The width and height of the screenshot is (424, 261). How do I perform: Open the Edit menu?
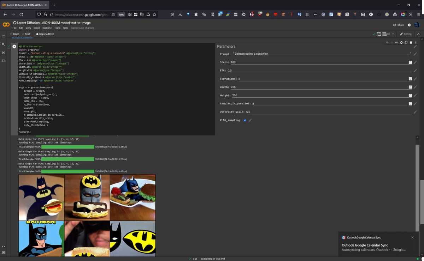21,28
